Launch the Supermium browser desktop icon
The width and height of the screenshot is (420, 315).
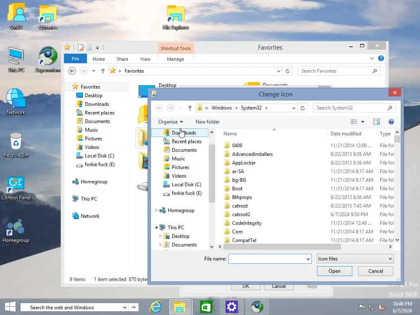[x=48, y=59]
